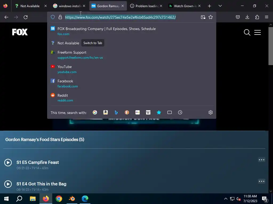The width and height of the screenshot is (273, 204).
Task: Close the Gordon Ramsay tab
Action: [x=123, y=6]
